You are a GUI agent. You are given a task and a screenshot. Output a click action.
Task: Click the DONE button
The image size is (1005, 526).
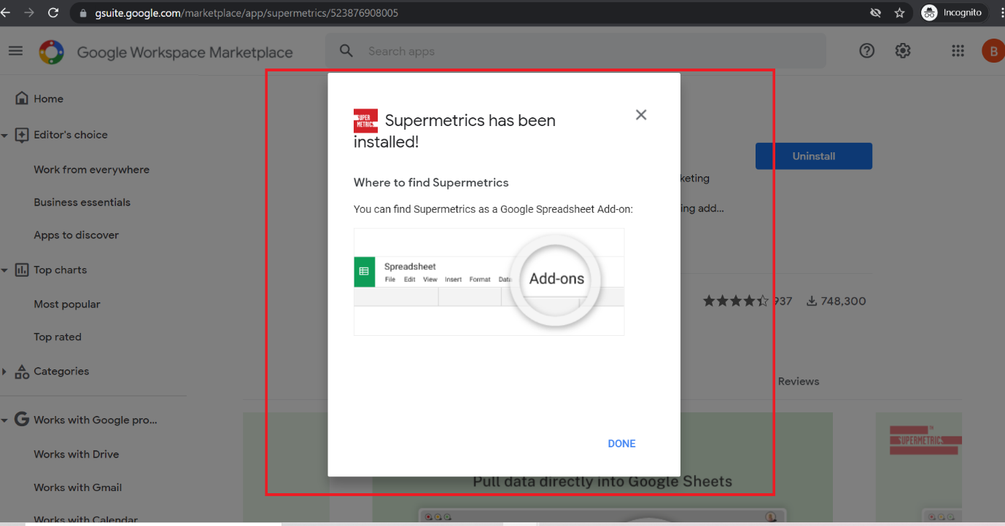click(621, 444)
